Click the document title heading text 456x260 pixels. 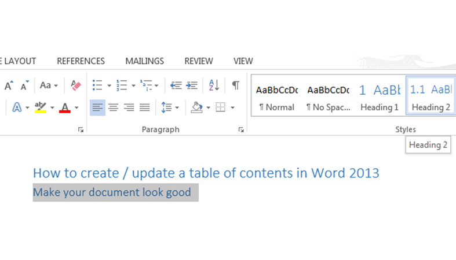pos(206,173)
